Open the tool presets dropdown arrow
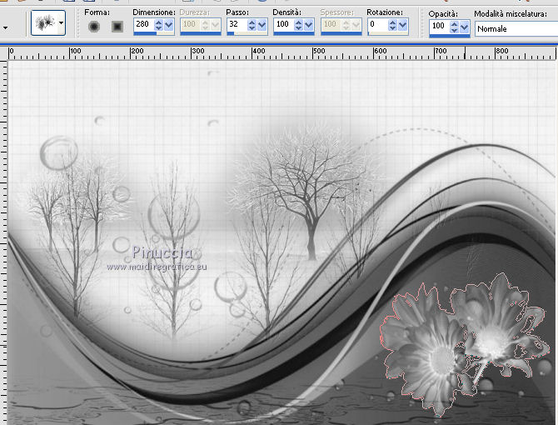This screenshot has height=425, width=558. tap(5, 27)
